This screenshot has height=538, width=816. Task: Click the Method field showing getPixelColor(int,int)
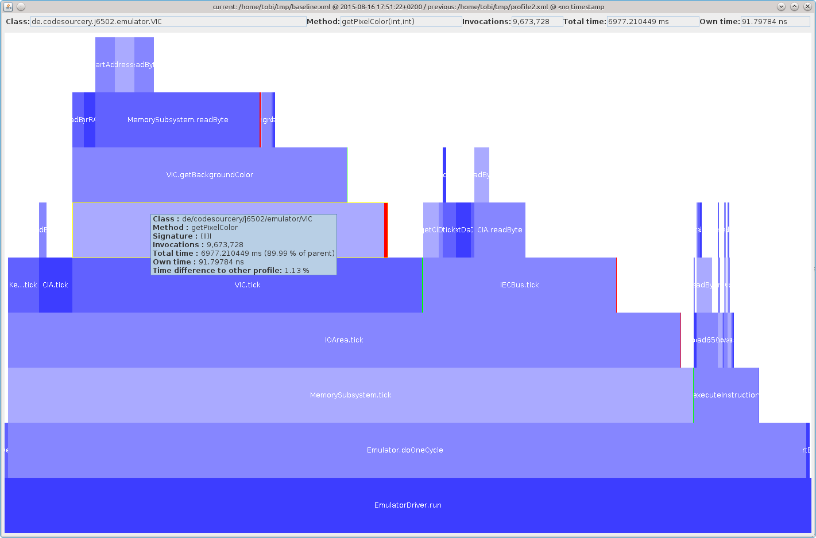[x=401, y=22]
